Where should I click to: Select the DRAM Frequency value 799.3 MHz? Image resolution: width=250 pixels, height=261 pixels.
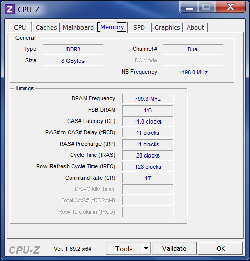click(148, 99)
